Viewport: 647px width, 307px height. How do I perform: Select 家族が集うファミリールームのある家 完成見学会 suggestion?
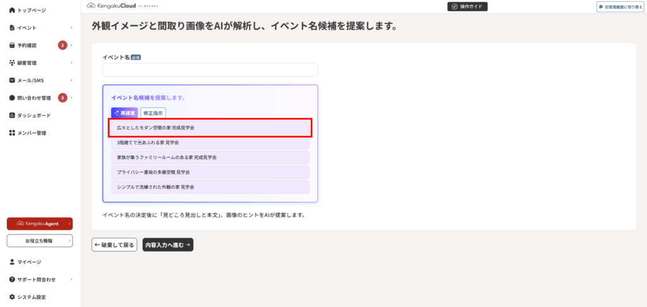[210, 157]
